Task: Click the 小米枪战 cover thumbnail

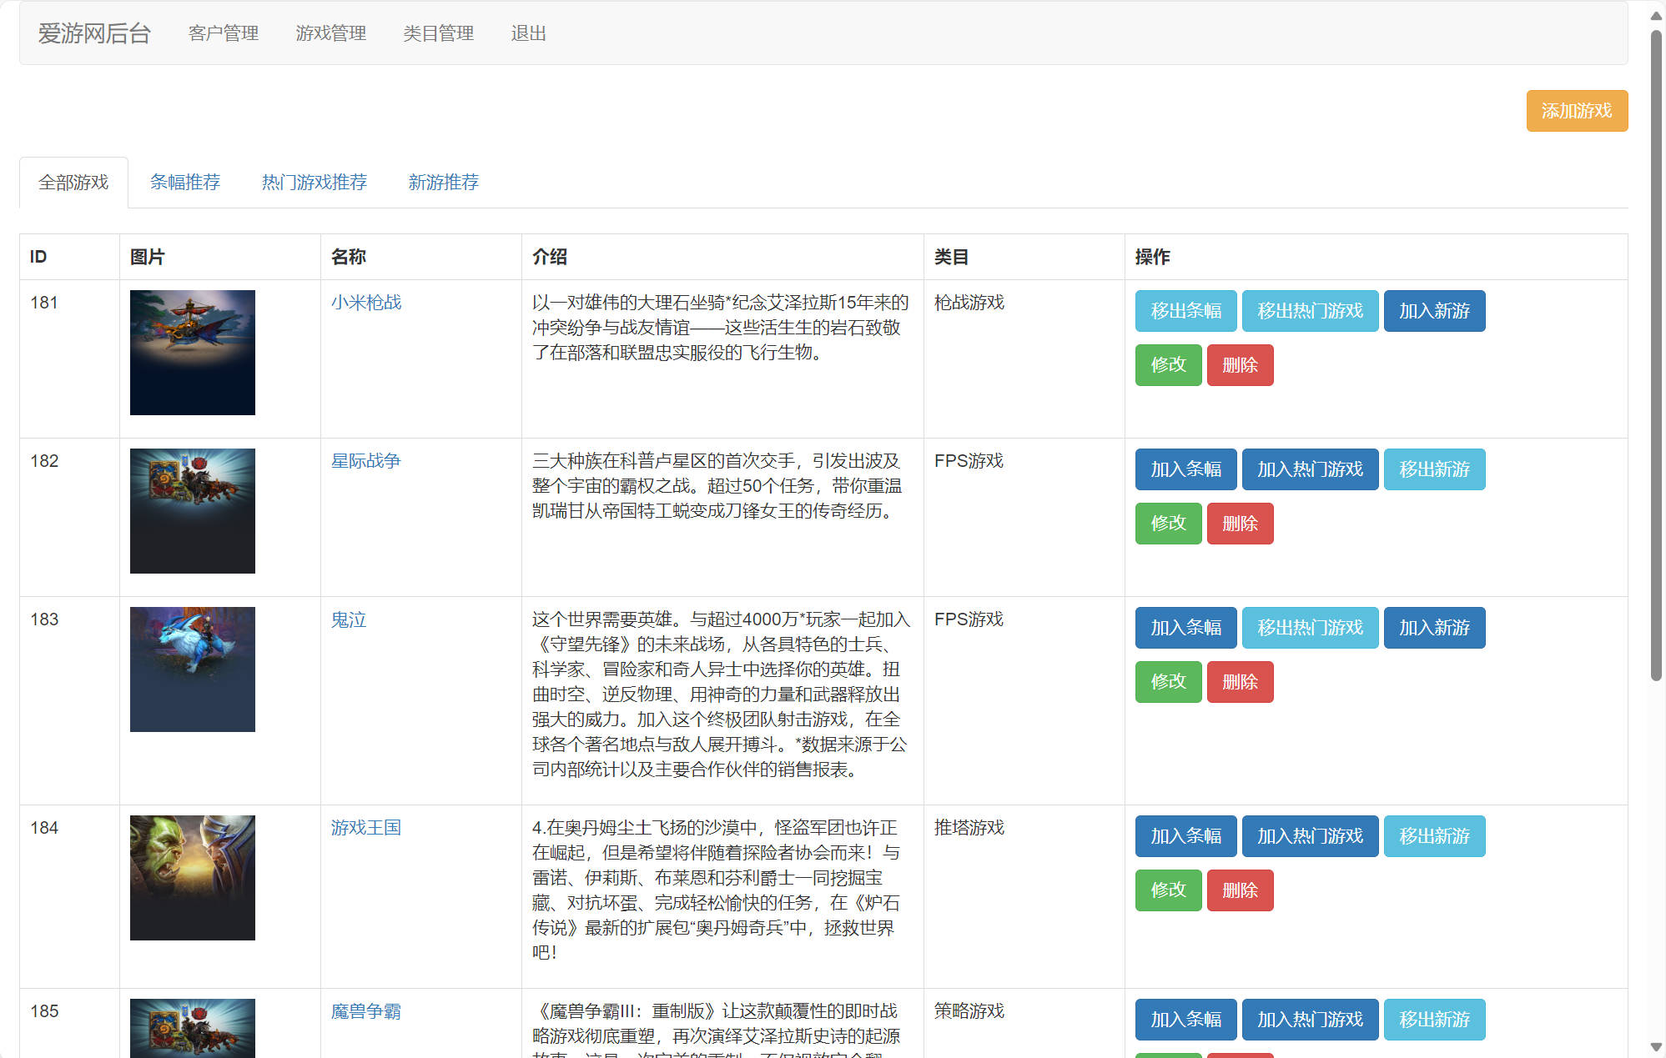Action: tap(192, 352)
